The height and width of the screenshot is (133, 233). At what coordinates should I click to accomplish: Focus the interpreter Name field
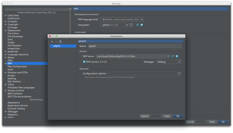click(135, 46)
